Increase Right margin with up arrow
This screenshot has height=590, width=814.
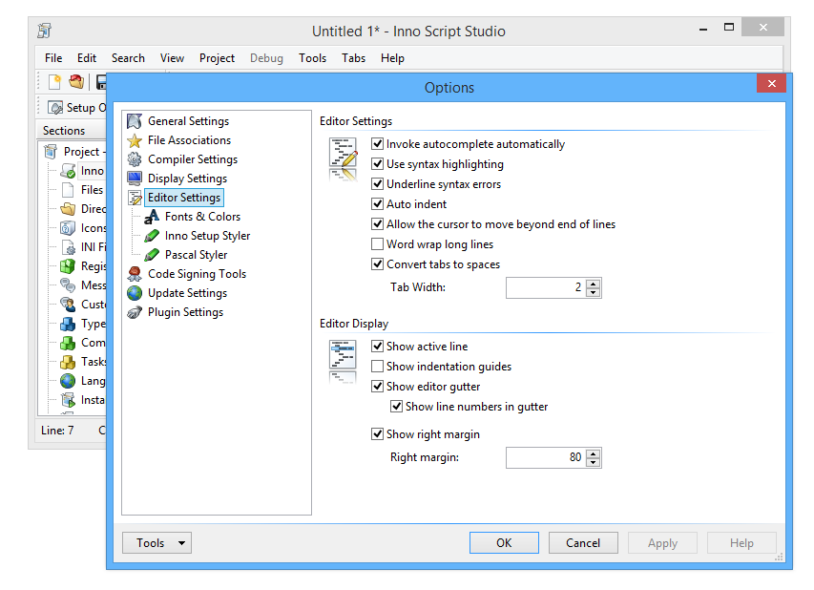pyautogui.click(x=593, y=453)
